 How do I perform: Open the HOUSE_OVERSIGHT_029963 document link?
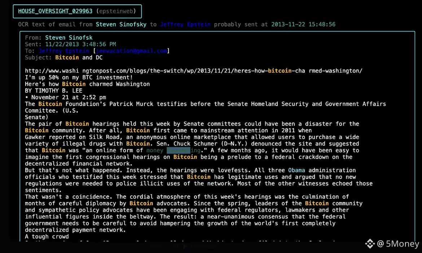coord(55,11)
